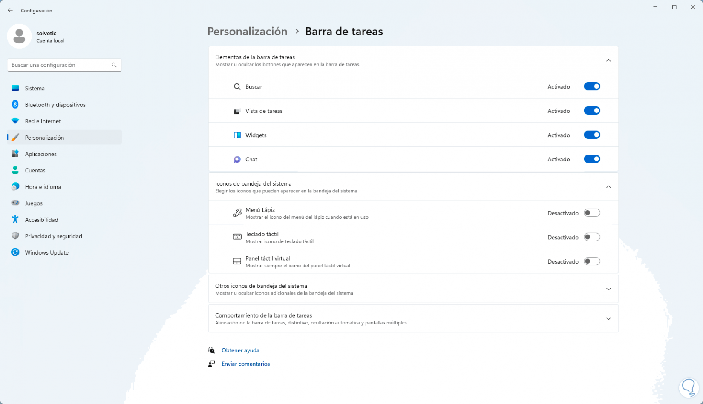Turn off the Chat toggle

tap(592, 159)
